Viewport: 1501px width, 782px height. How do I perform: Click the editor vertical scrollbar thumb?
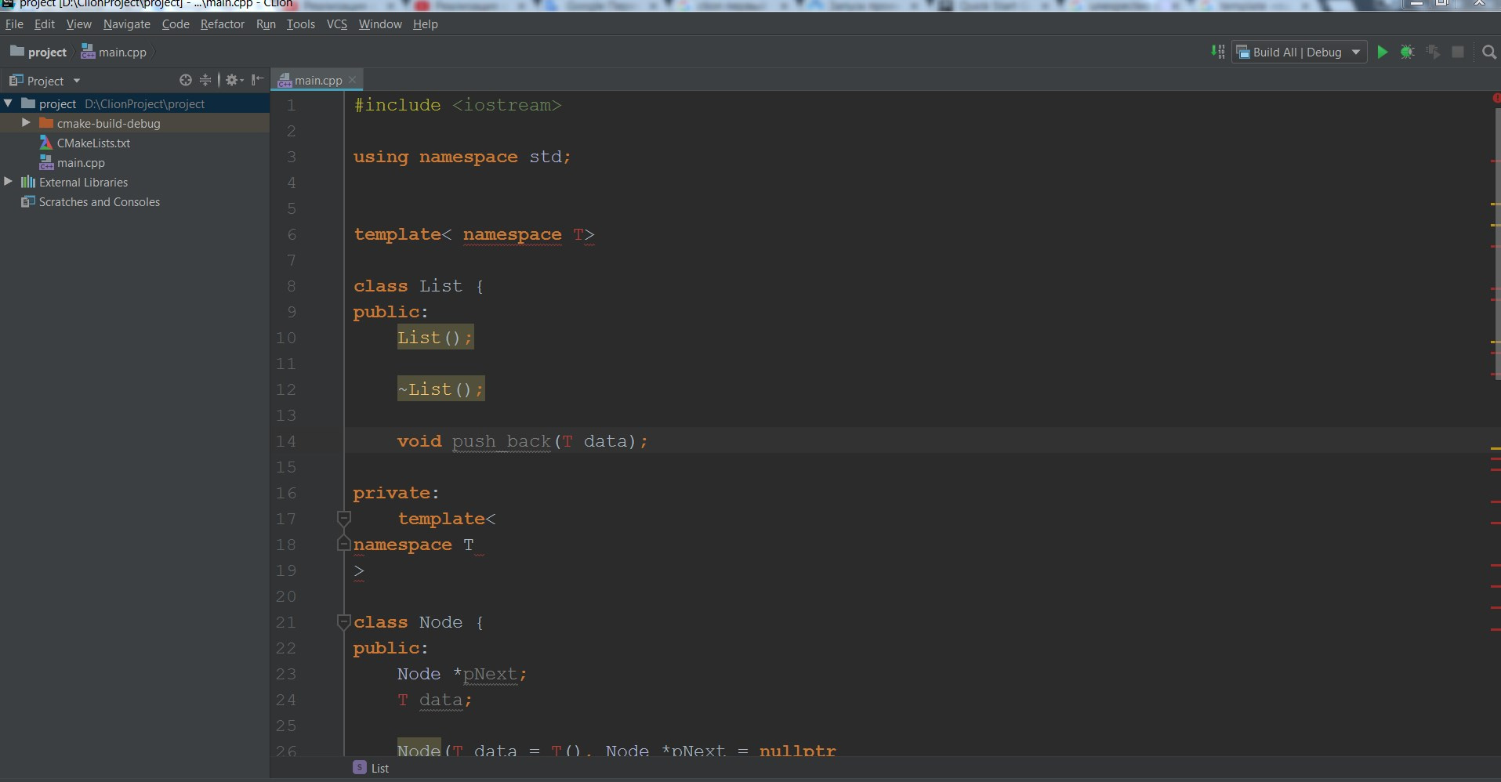point(1498,245)
